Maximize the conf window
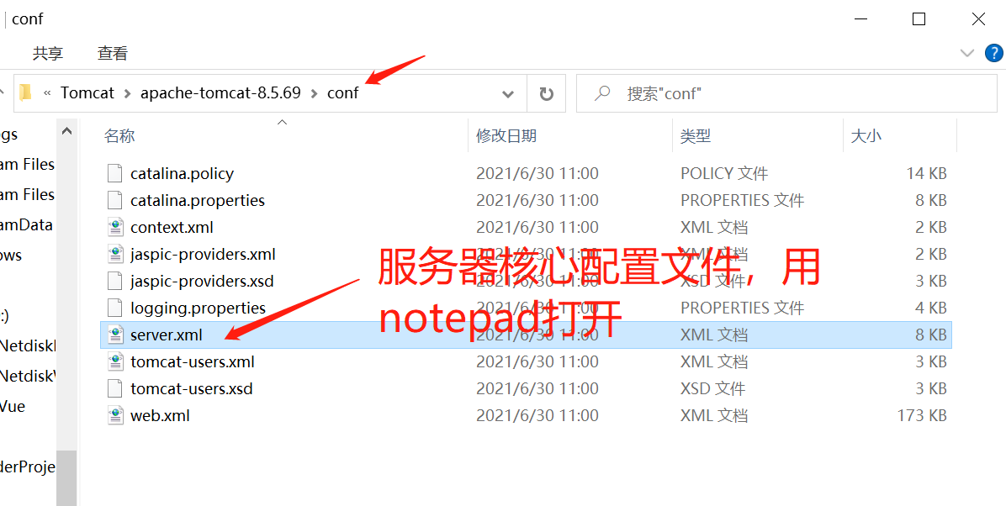The height and width of the screenshot is (506, 1006). (919, 19)
